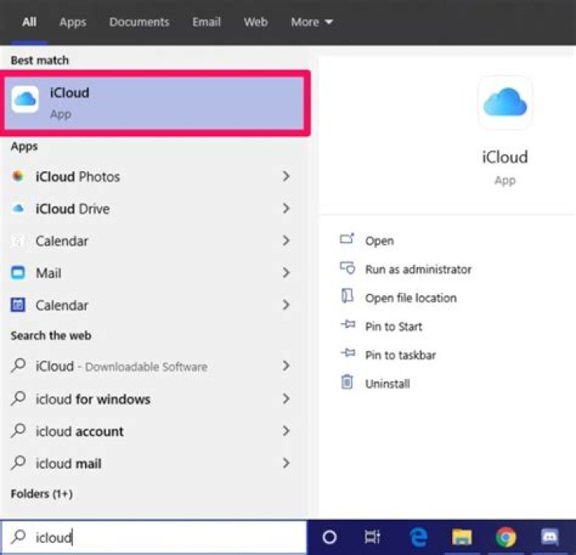This screenshot has height=555, width=576.
Task: Open File Explorer from the taskbar
Action: coord(461,537)
